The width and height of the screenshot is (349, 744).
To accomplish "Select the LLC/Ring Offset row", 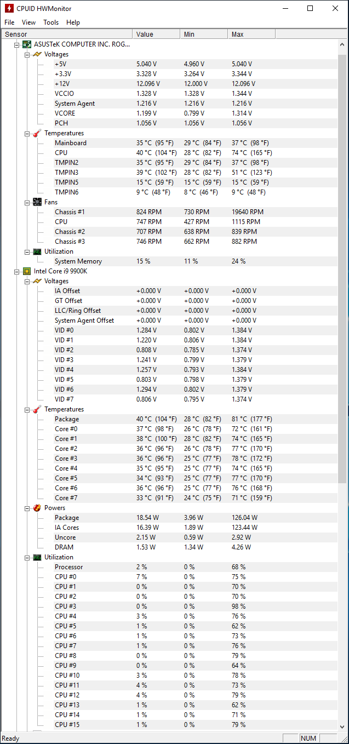I will point(169,311).
